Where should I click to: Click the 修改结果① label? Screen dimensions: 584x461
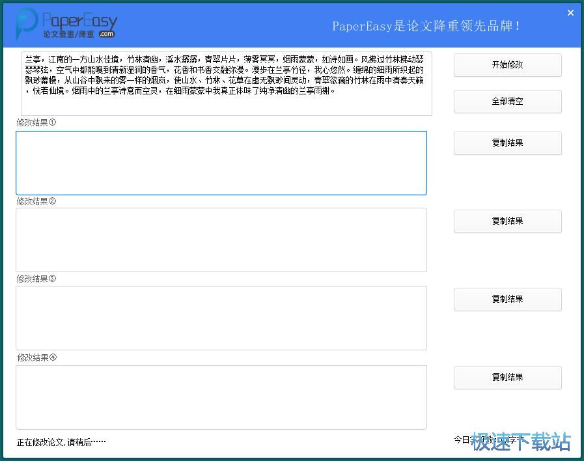coord(36,122)
